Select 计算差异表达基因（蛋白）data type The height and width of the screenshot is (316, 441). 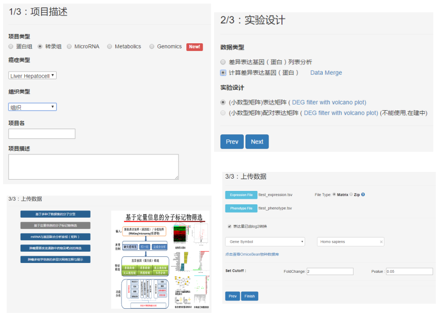point(223,73)
